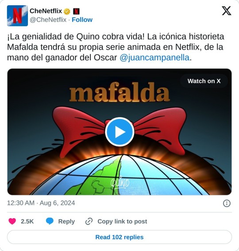Click Copy link to post text
Image resolution: width=239 pixels, height=251 pixels.
(122, 221)
